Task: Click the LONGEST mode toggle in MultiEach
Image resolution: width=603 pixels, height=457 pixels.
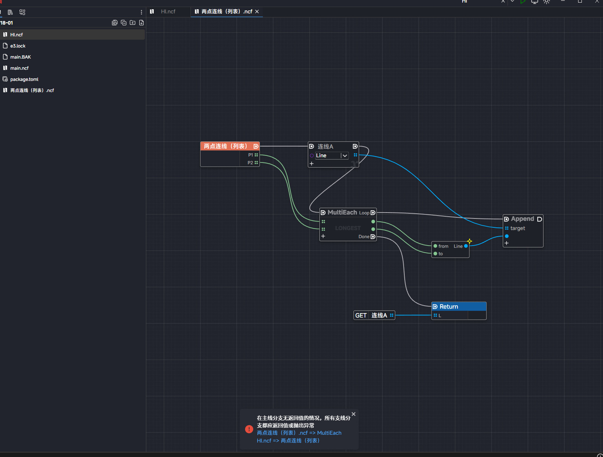Action: [x=348, y=228]
